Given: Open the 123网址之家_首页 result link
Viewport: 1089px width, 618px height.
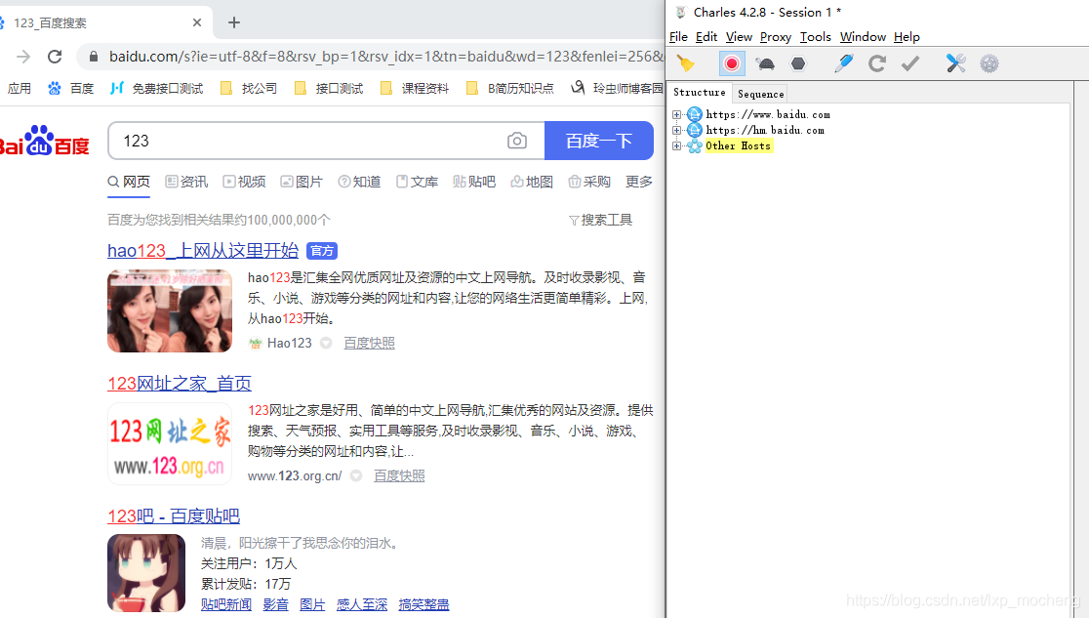Looking at the screenshot, I should point(180,384).
